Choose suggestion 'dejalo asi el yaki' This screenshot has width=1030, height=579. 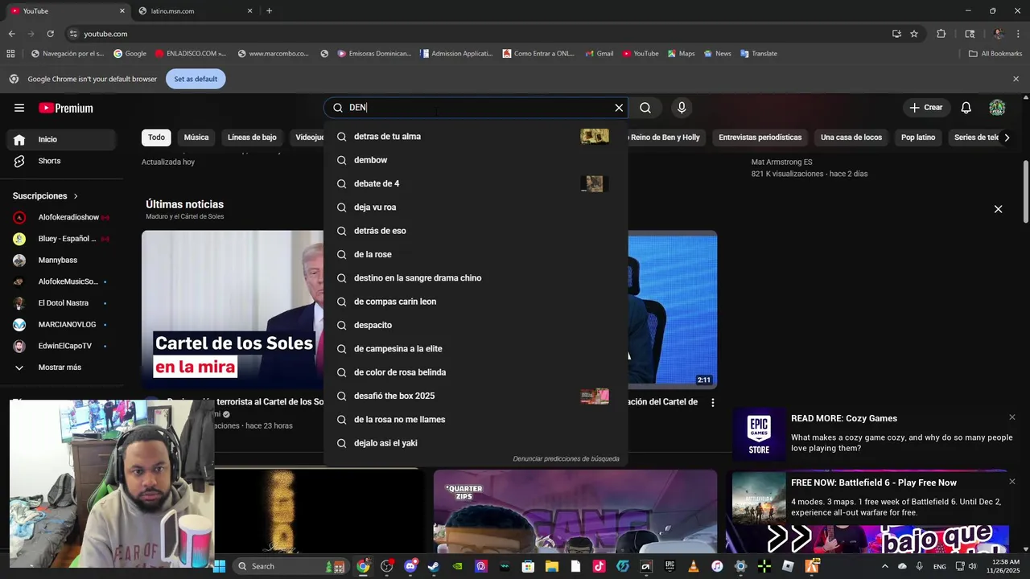pyautogui.click(x=476, y=443)
